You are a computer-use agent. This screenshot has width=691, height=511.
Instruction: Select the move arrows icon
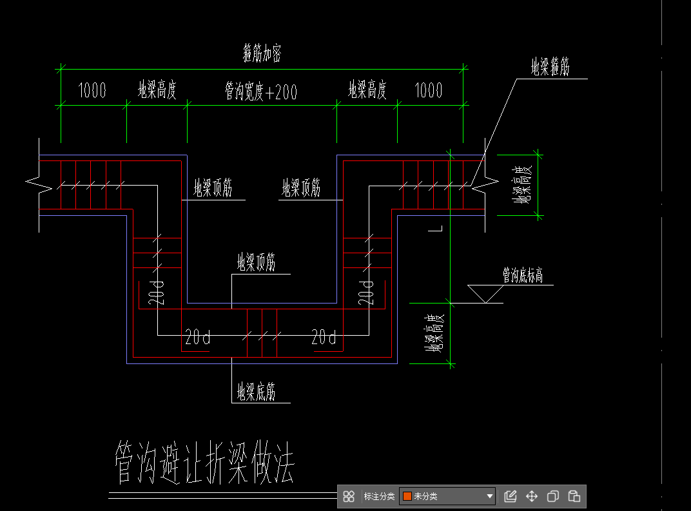pyautogui.click(x=532, y=496)
